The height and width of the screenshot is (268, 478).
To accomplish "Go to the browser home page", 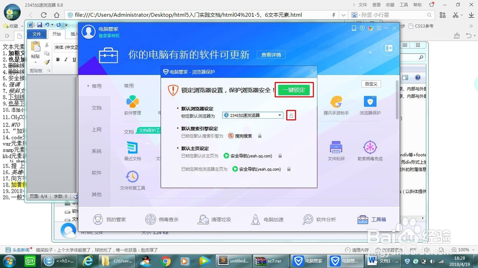I will (x=57, y=15).
